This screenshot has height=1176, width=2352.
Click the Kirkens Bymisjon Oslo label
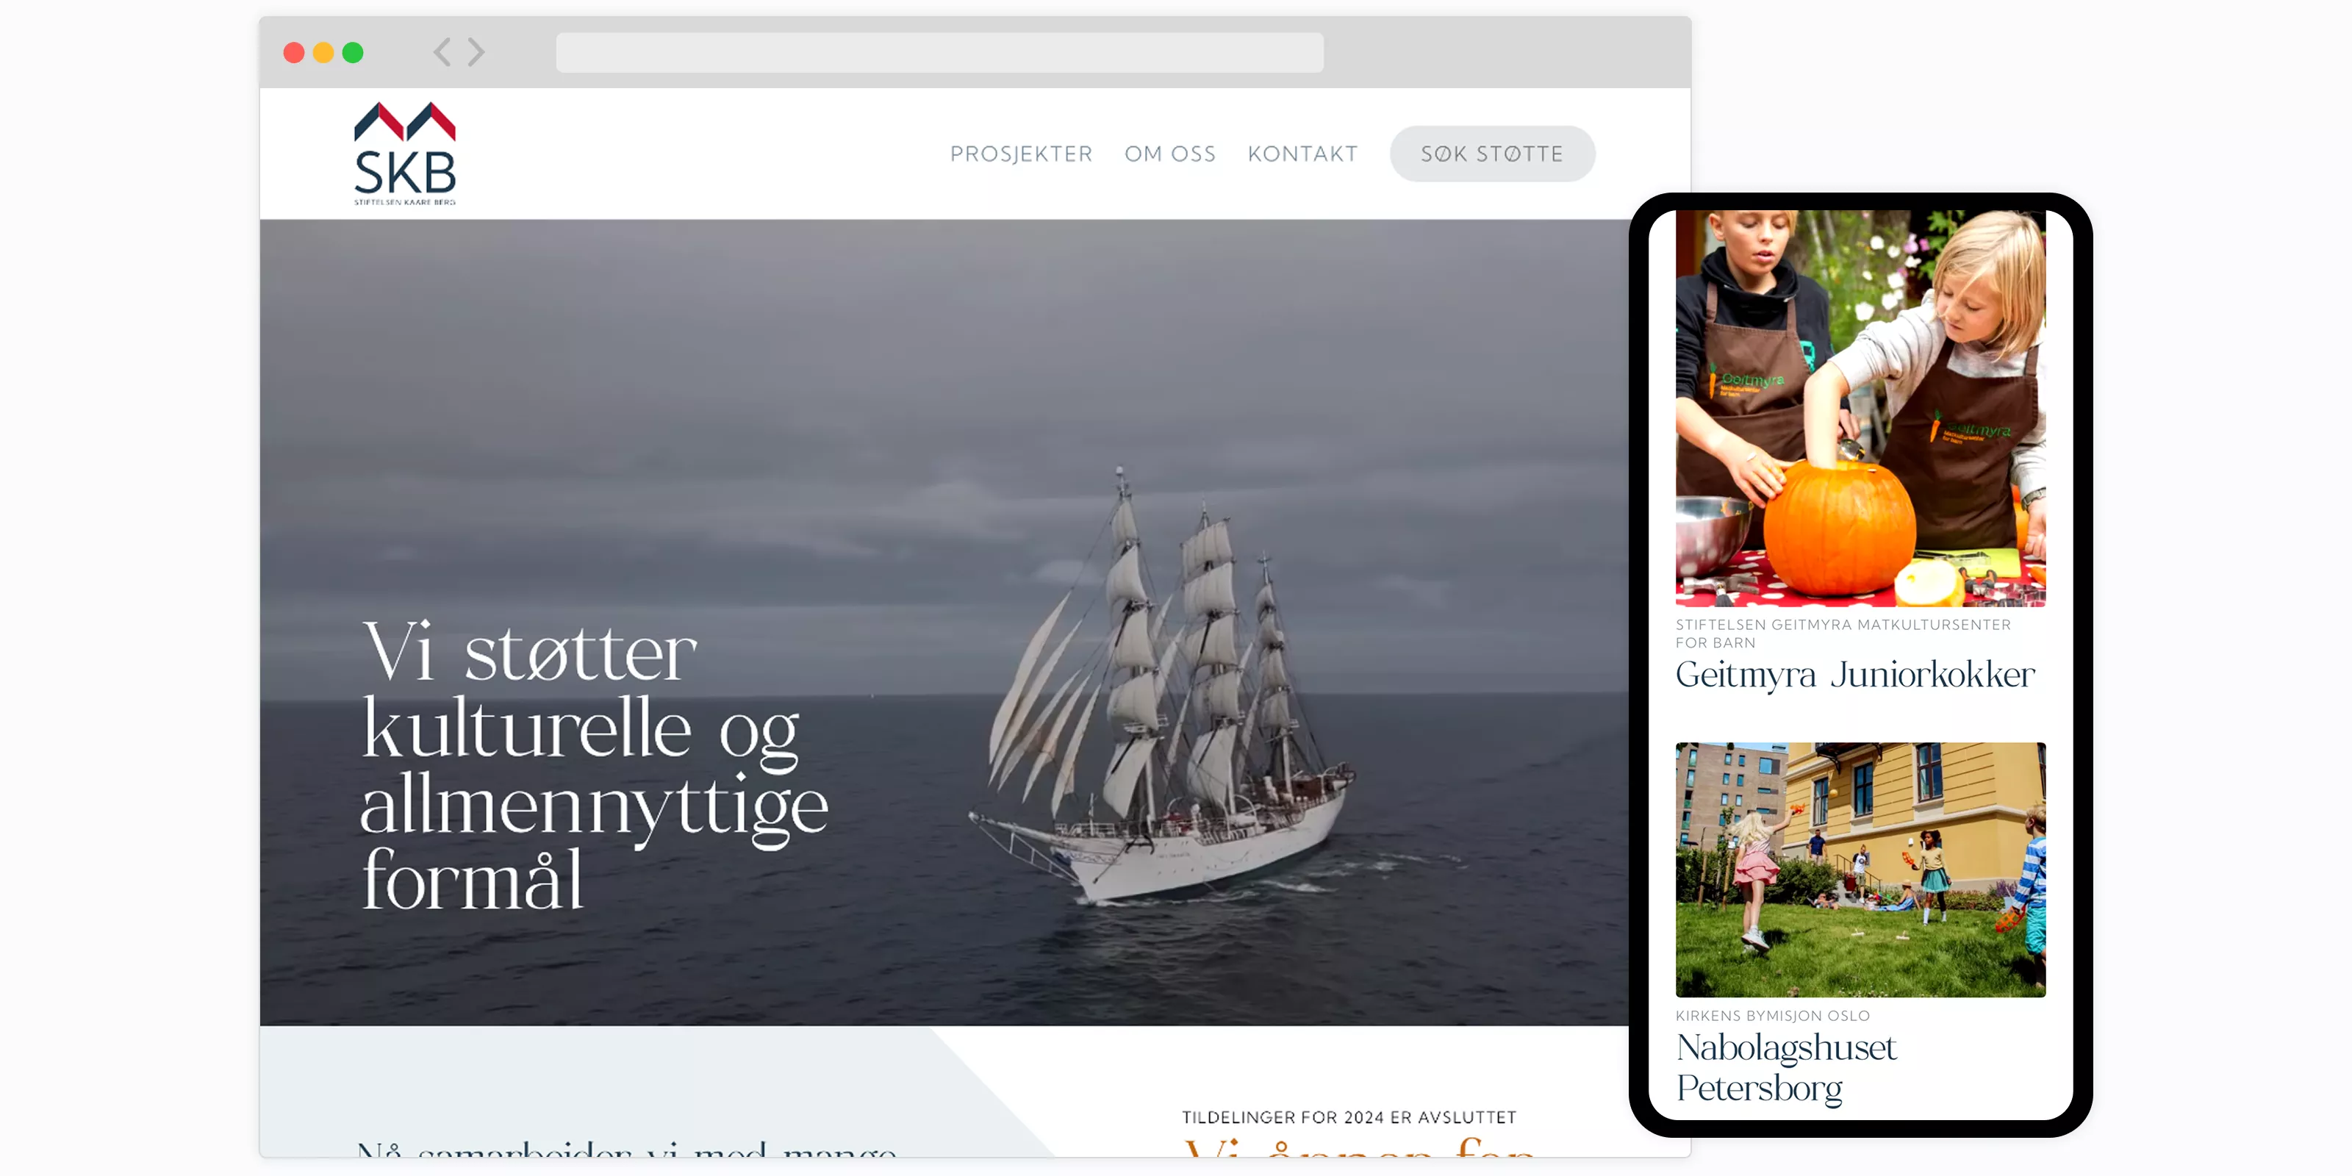point(1772,1015)
